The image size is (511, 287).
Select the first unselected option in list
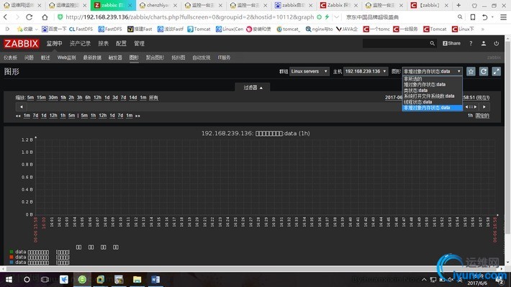tap(432, 79)
